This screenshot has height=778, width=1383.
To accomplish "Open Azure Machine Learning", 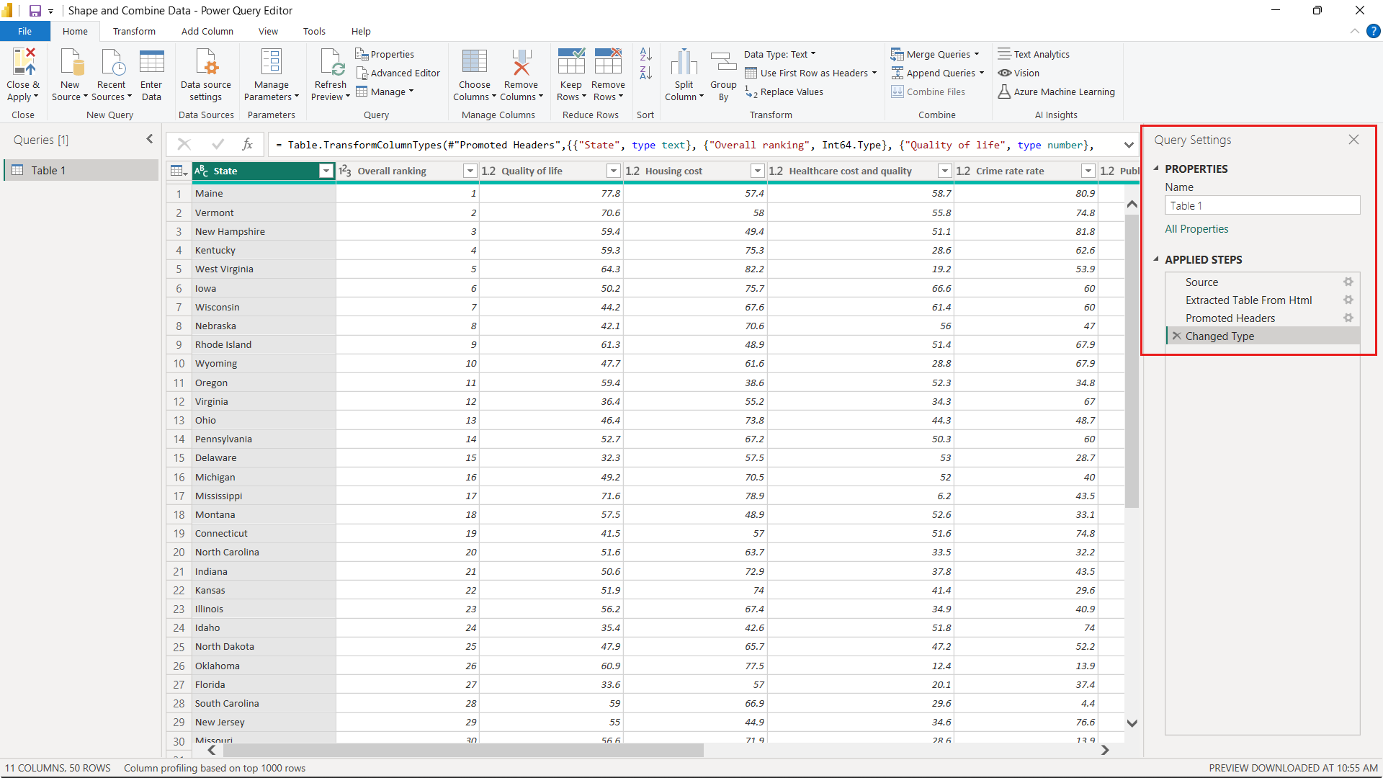I will [x=1056, y=91].
